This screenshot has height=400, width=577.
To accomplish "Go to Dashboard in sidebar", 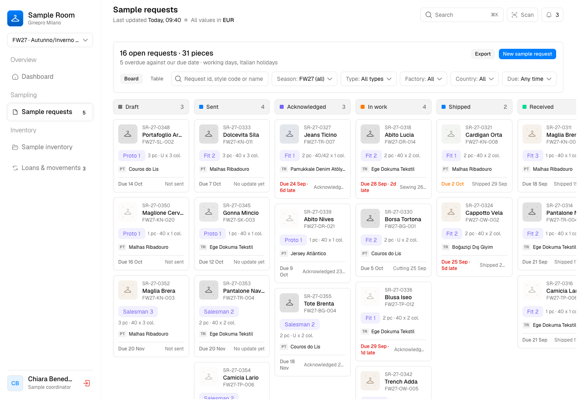I will pyautogui.click(x=50, y=77).
